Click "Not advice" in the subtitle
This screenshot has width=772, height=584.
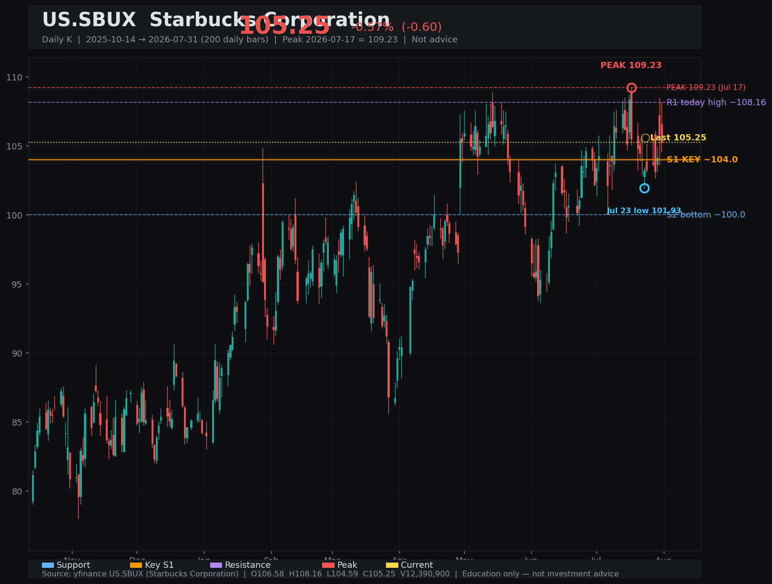click(435, 40)
